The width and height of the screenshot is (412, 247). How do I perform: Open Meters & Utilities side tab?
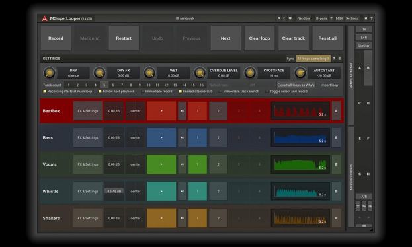pyautogui.click(x=351, y=75)
